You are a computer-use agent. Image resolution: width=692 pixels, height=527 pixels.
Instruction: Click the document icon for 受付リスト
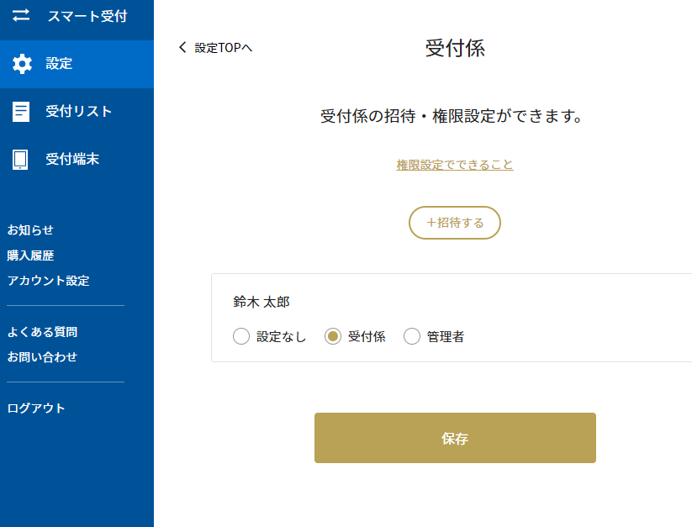(x=21, y=112)
